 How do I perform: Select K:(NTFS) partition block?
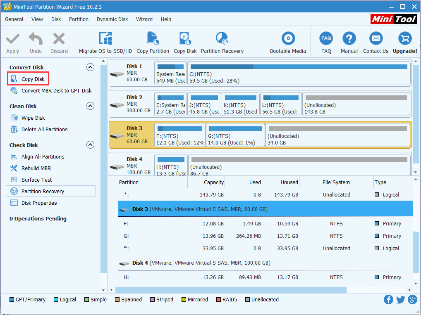click(x=240, y=104)
